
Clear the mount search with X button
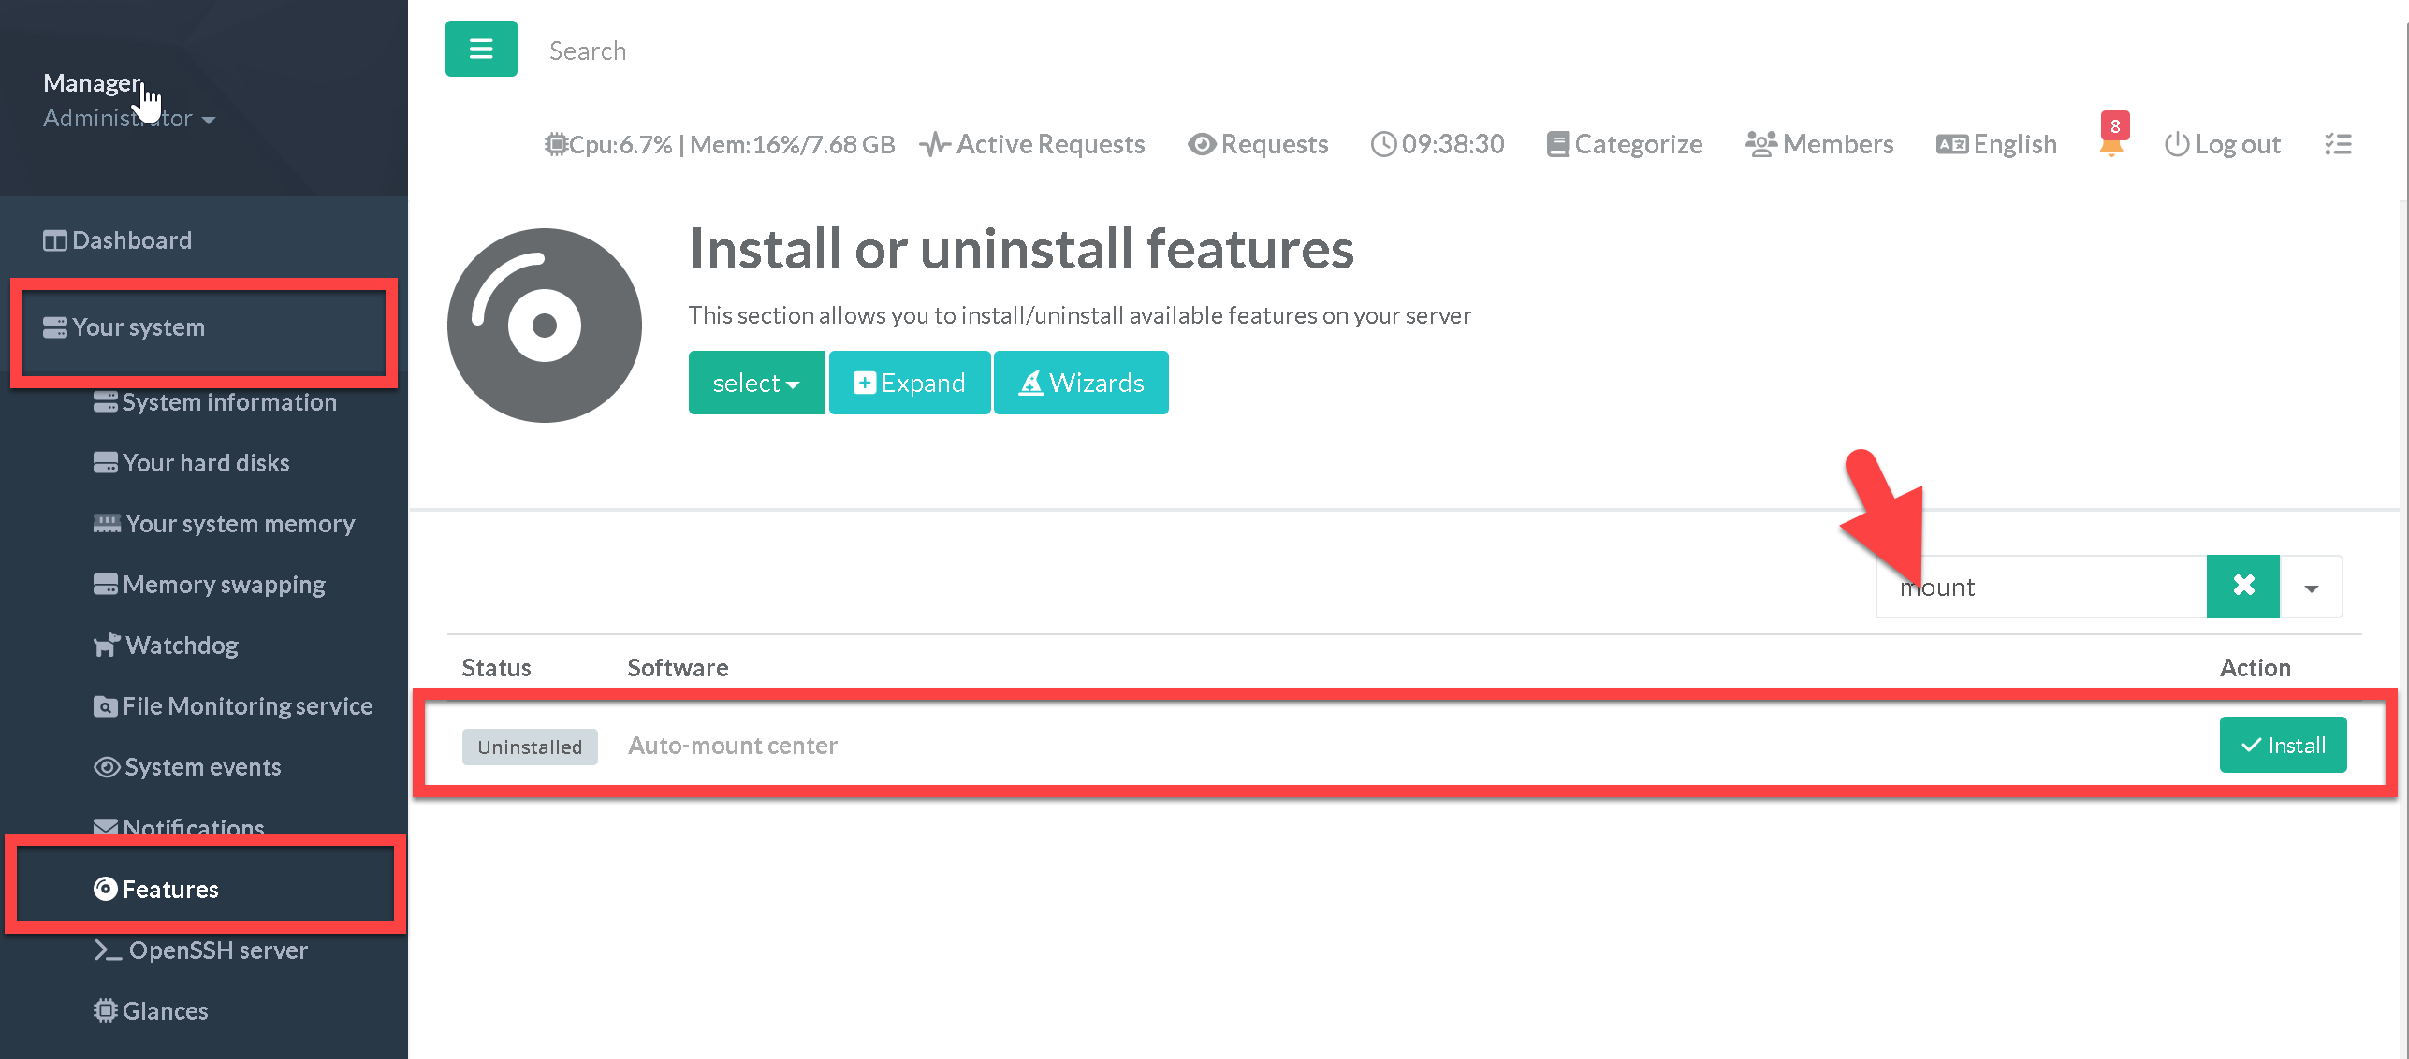[2242, 587]
